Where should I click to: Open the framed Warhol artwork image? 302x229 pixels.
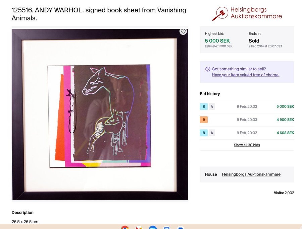click(x=100, y=114)
